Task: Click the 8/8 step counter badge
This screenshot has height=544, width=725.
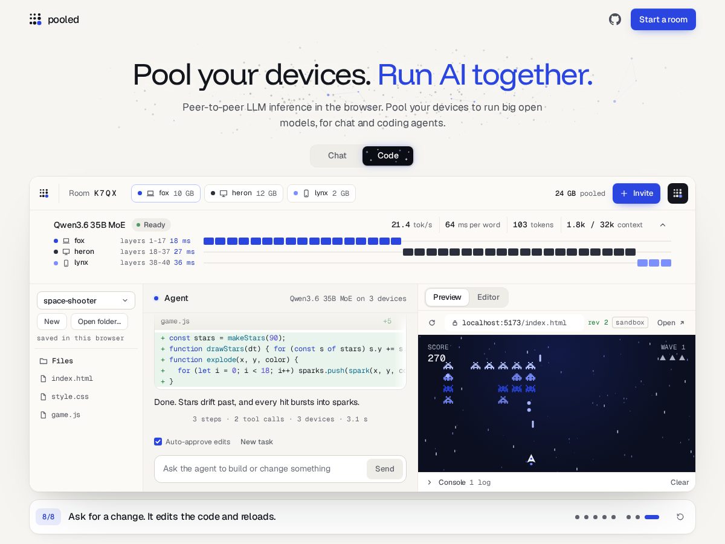Action: point(48,517)
